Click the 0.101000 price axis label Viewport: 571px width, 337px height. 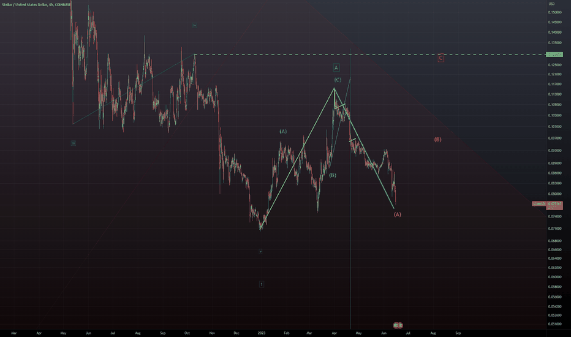[x=554, y=127]
